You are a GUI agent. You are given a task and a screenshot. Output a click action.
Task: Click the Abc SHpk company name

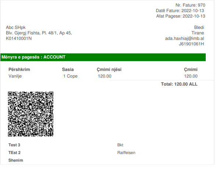coord(15,27)
